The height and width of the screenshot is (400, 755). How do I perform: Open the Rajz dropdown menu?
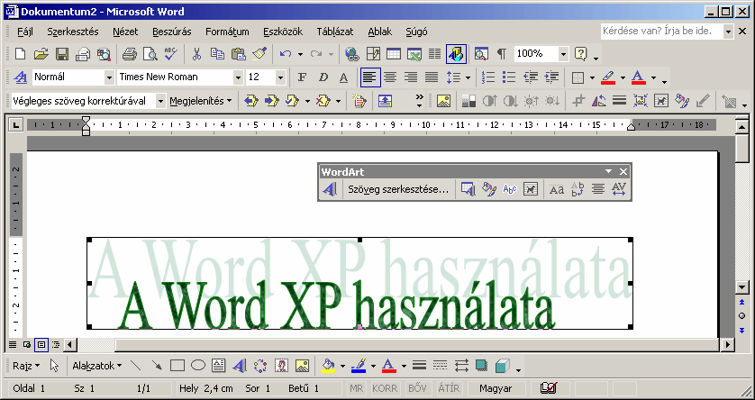click(x=26, y=366)
